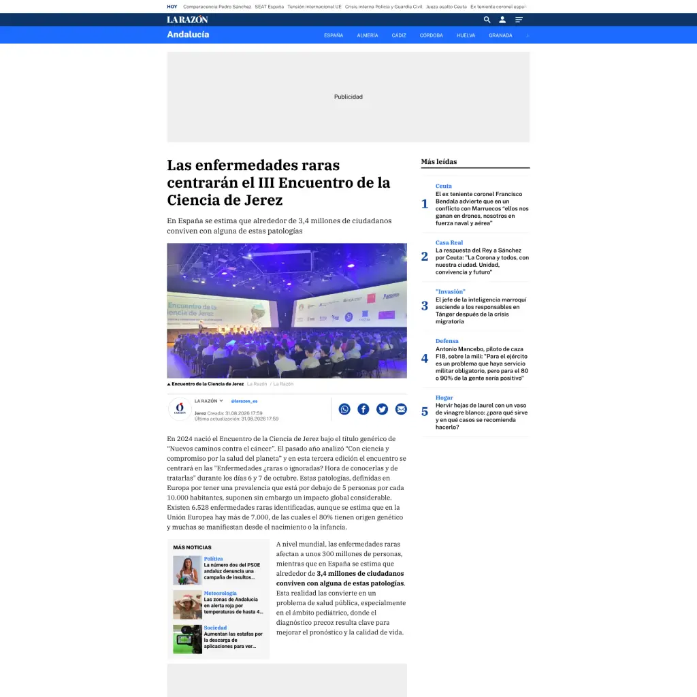Open article about ex teniente coronel Francisco Bendala
The height and width of the screenshot is (697, 697).
click(482, 208)
